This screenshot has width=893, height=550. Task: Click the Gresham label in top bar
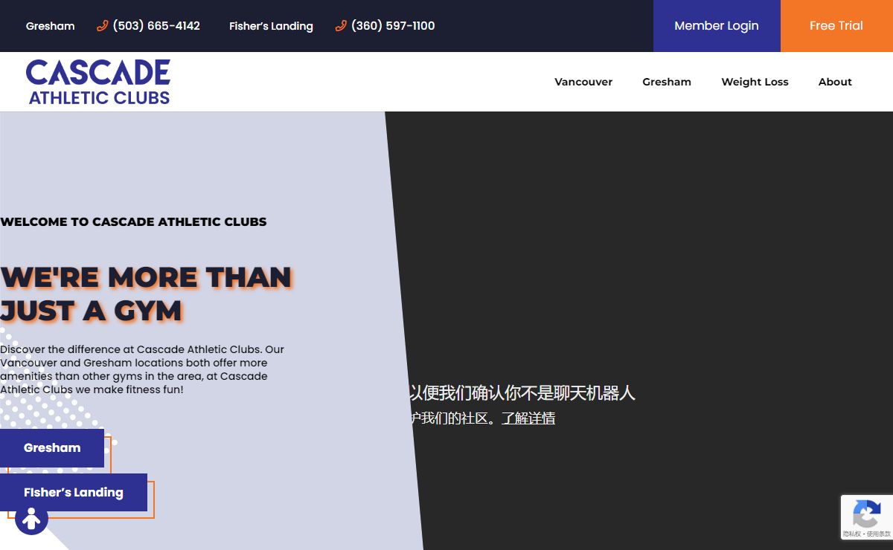[x=51, y=26]
